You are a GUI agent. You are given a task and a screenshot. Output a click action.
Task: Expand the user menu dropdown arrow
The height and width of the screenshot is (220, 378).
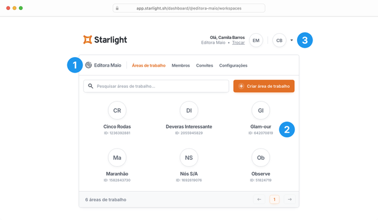(291, 40)
